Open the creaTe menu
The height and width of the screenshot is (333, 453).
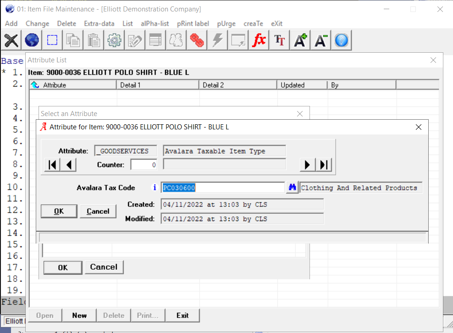254,24
